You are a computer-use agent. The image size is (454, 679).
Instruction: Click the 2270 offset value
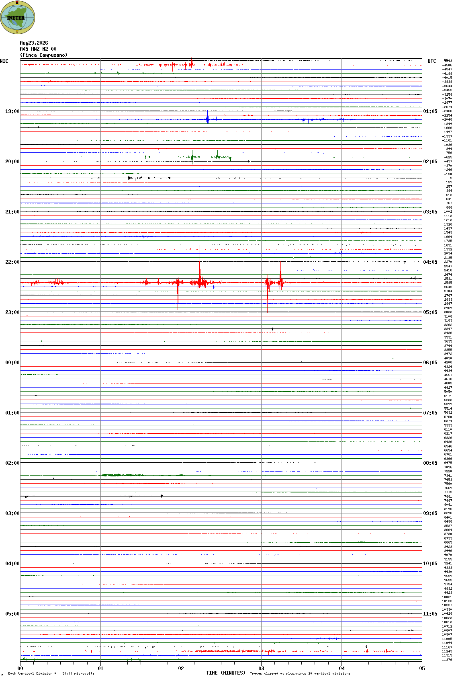[x=448, y=262]
